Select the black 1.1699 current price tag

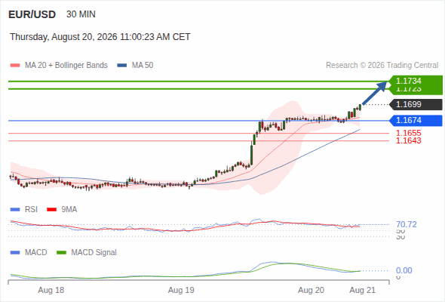click(416, 104)
